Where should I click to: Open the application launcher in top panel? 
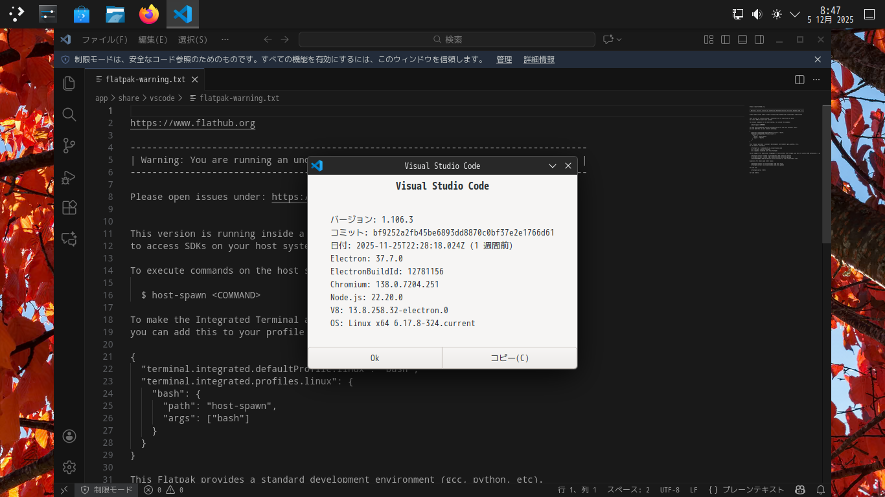coord(16,14)
